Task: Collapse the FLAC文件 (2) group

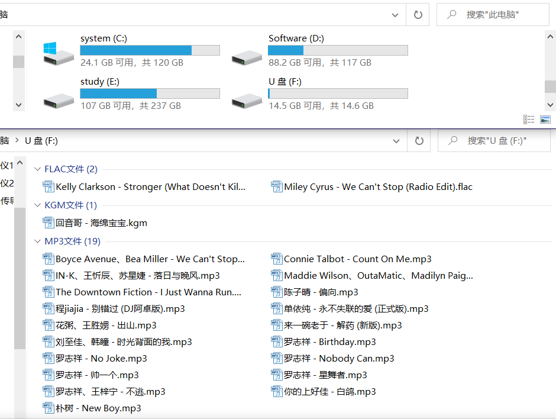Action: [37, 169]
